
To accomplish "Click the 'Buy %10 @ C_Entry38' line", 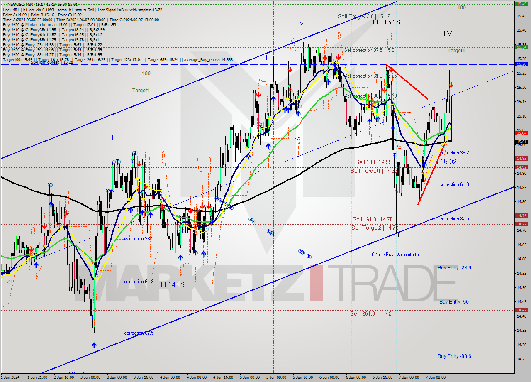I will coord(54,29).
